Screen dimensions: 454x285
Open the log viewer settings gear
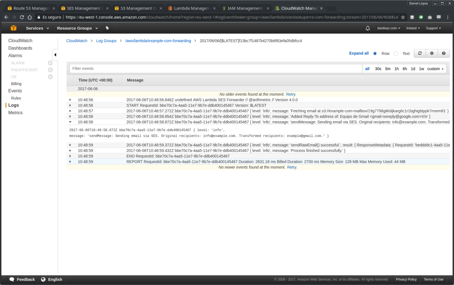[x=432, y=53]
